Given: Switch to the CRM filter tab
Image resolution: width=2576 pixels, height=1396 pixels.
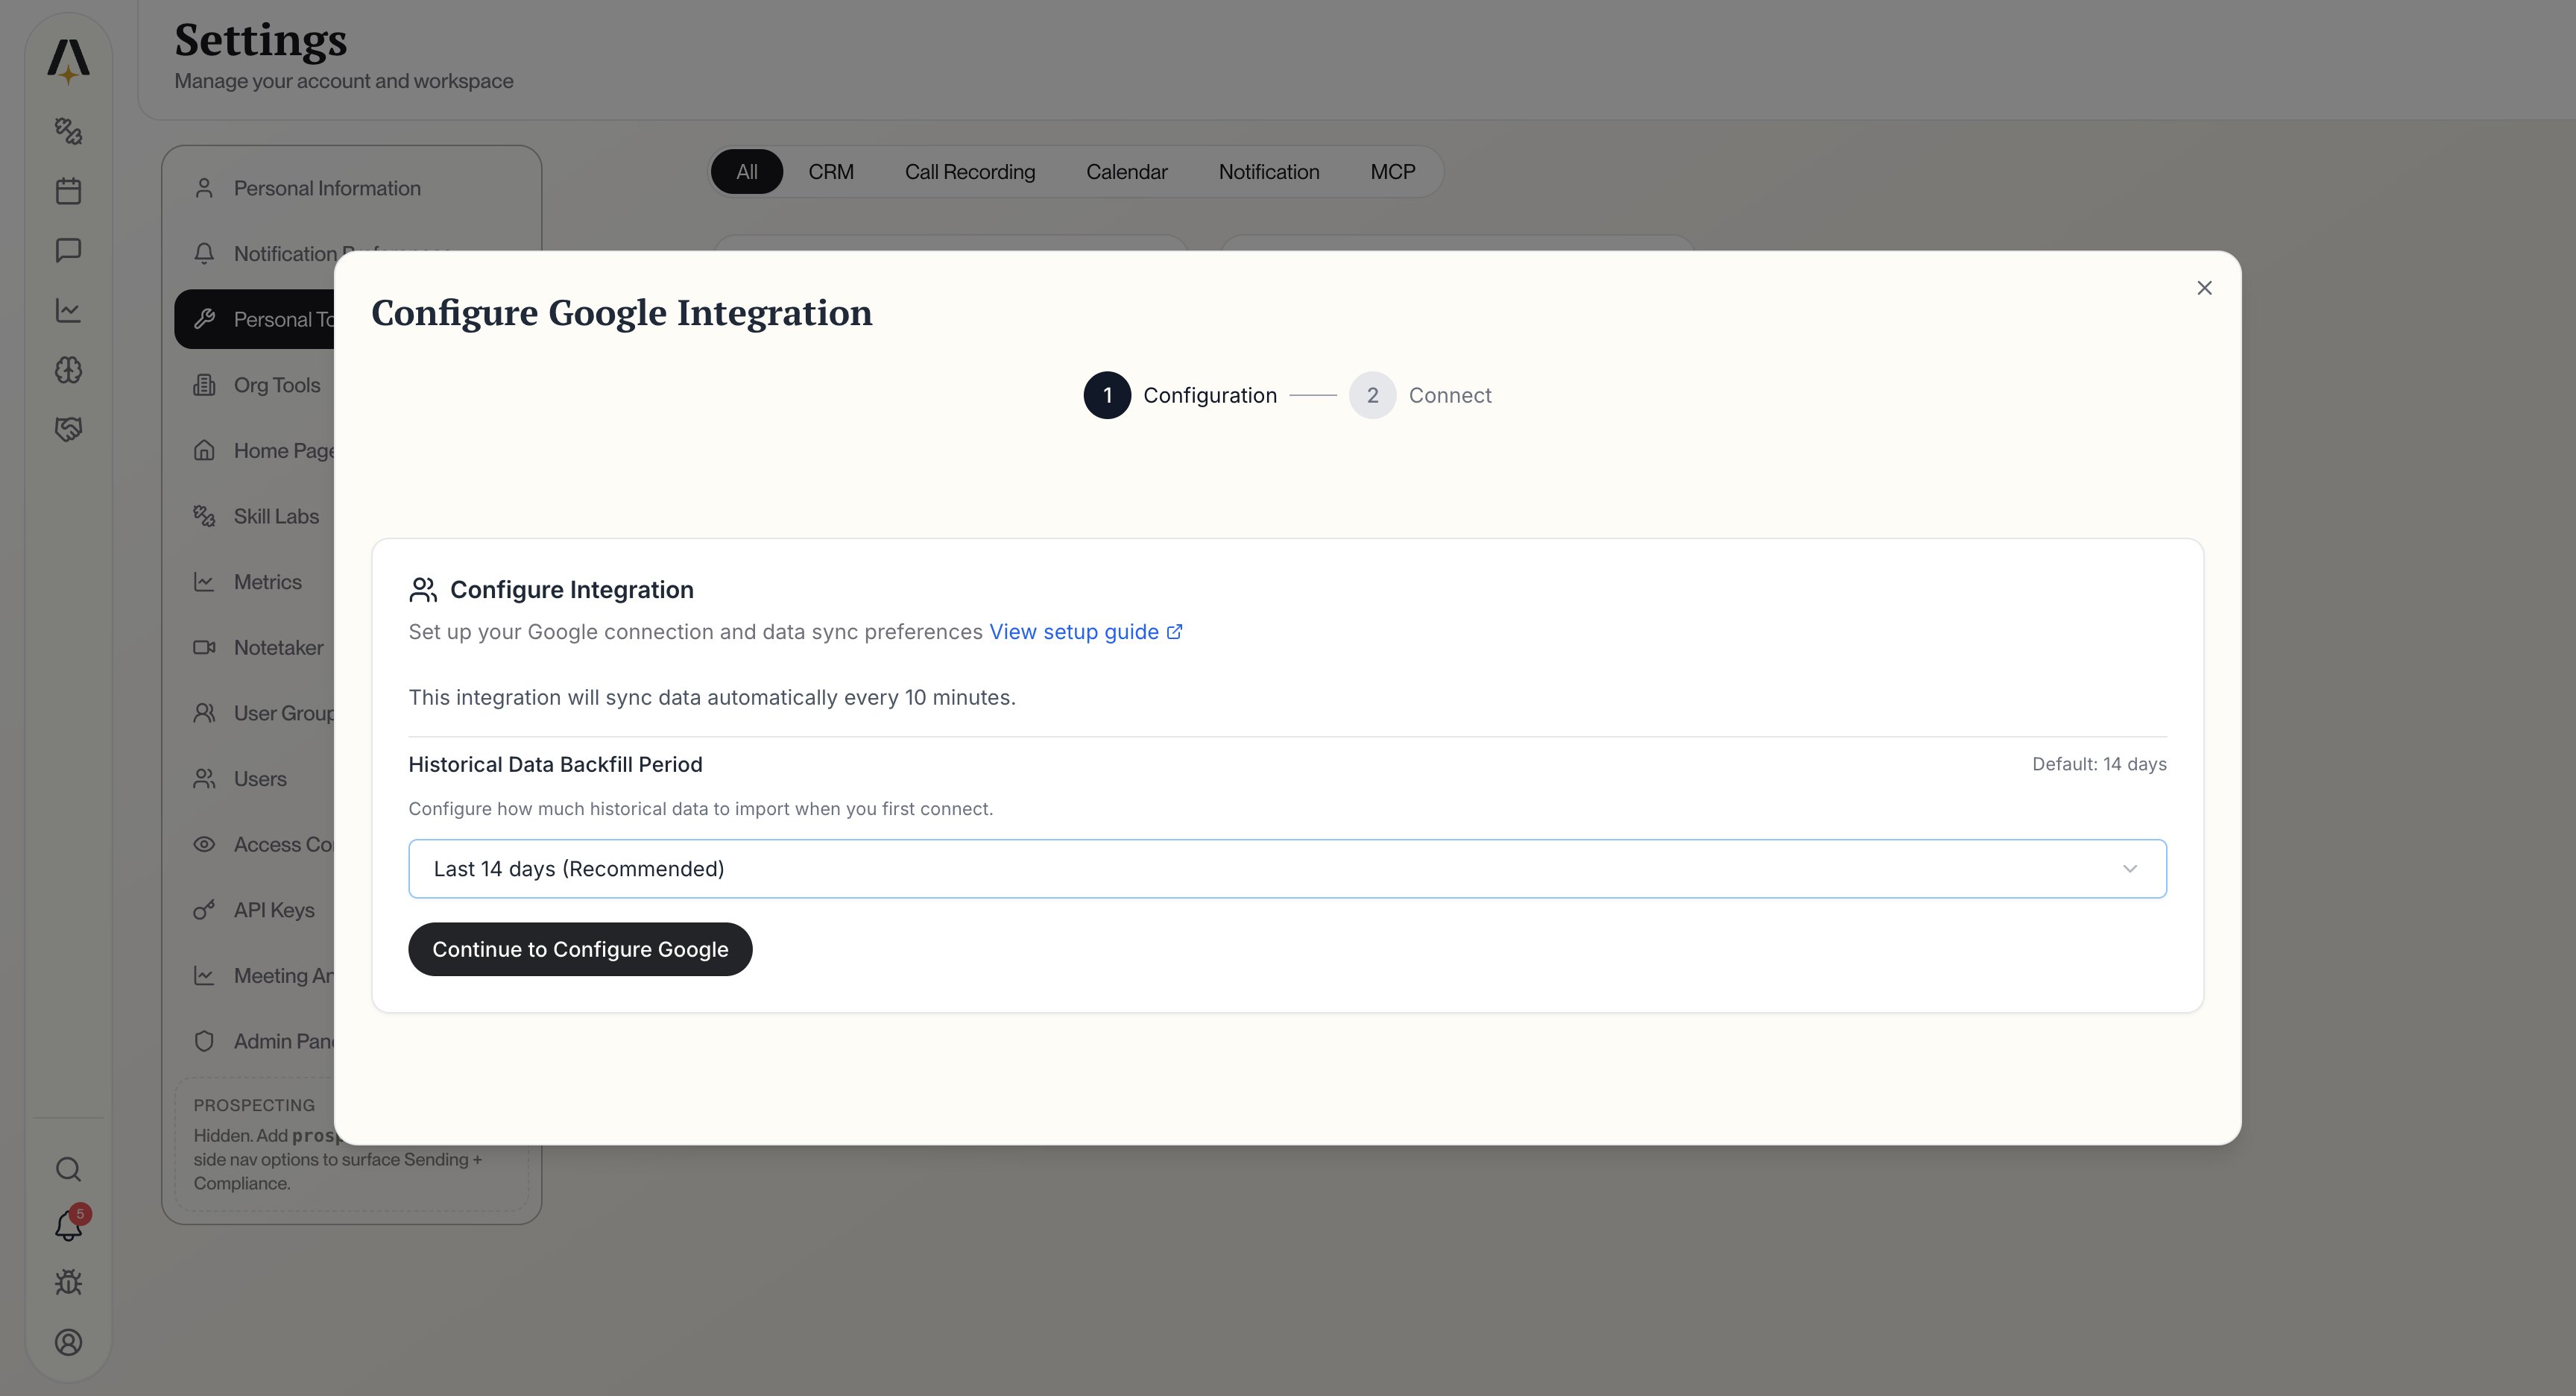Looking at the screenshot, I should tap(831, 172).
